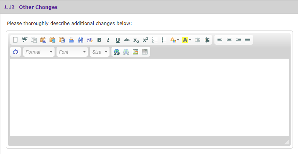
Task: Open the yellow background color picker
Action: pos(187,40)
